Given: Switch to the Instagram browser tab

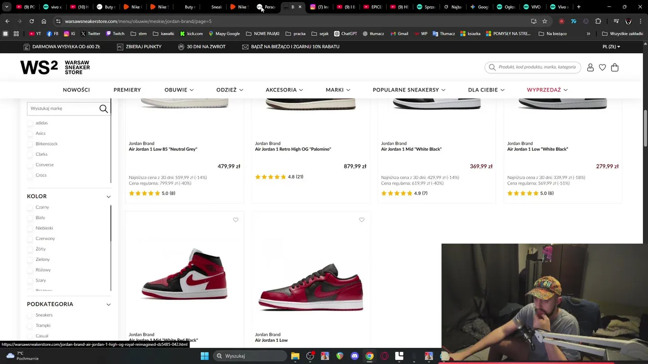Looking at the screenshot, I should (320, 7).
